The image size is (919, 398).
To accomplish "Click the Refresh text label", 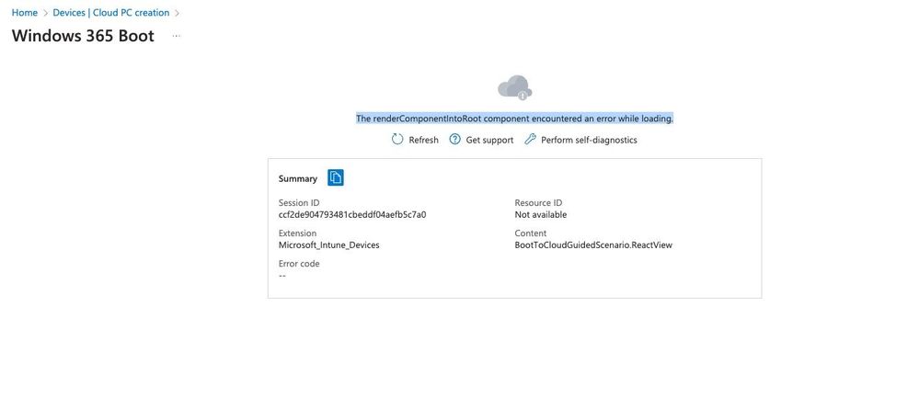I will pos(423,140).
